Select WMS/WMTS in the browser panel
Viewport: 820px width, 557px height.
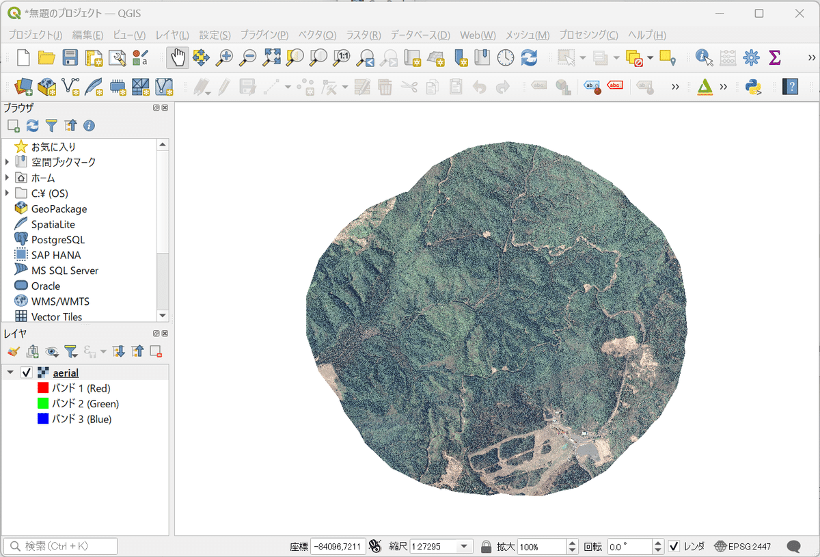[x=60, y=301]
